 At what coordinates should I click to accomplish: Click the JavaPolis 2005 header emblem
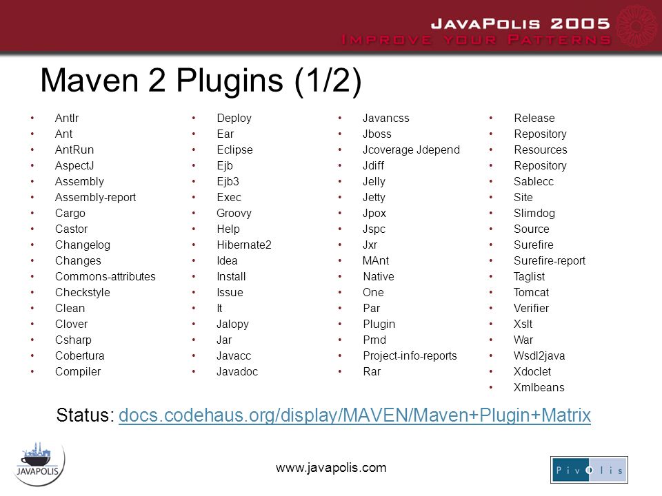pos(637,26)
